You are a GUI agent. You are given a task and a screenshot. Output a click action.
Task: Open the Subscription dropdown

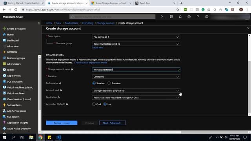tap(136, 37)
